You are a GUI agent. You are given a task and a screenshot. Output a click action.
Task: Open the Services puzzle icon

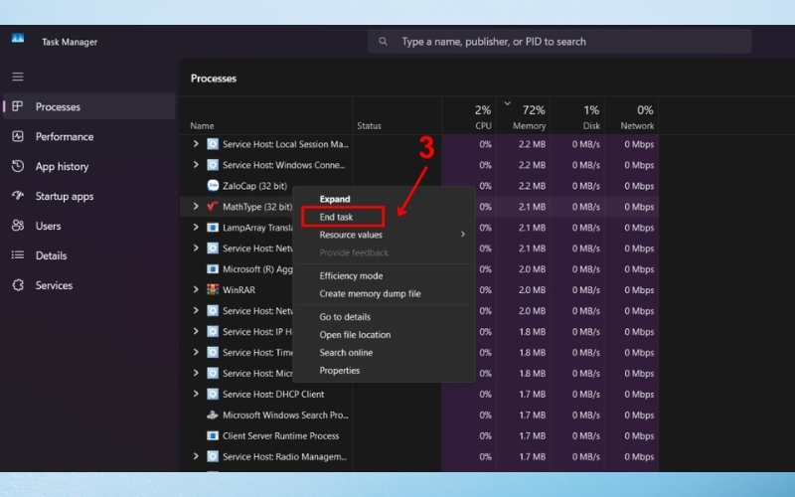click(x=17, y=285)
